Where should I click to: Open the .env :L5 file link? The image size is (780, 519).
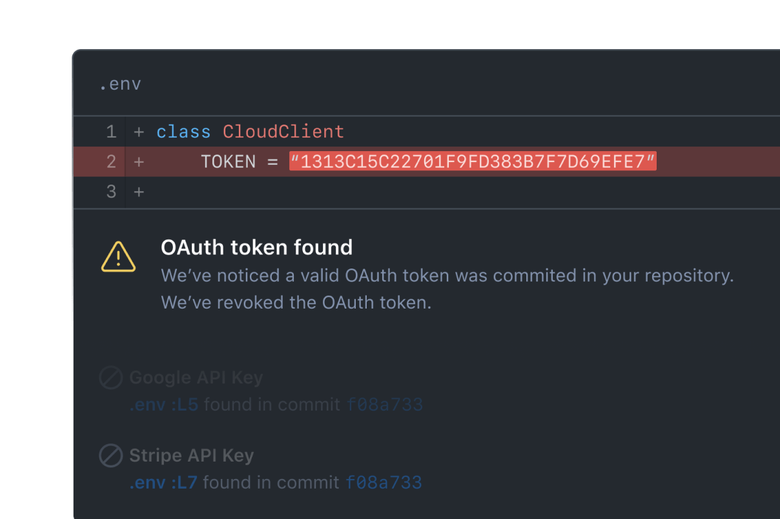pyautogui.click(x=163, y=405)
